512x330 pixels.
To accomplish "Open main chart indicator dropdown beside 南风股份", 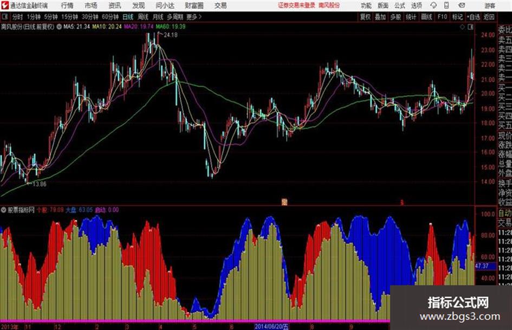I will coord(59,27).
